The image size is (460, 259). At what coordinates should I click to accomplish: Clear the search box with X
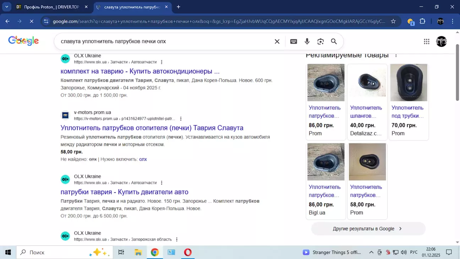coord(277,42)
